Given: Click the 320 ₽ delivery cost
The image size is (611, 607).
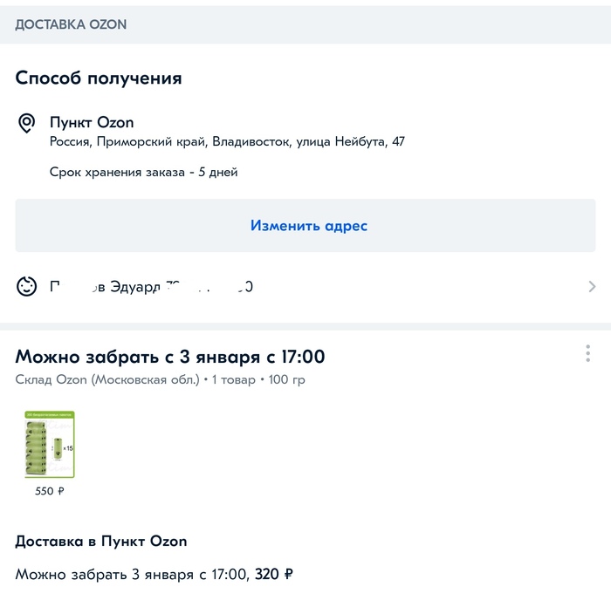Looking at the screenshot, I should click(x=274, y=574).
